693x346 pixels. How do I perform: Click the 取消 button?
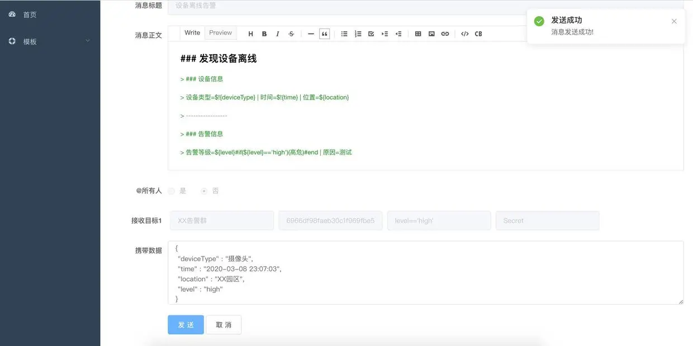click(x=224, y=325)
